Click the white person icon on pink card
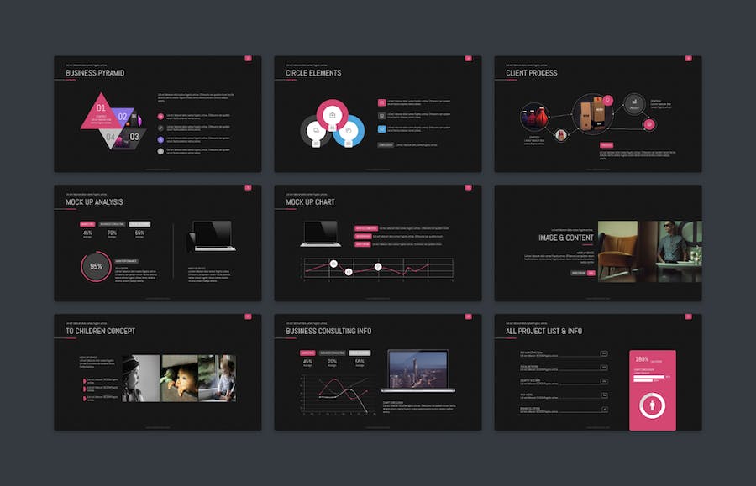The width and height of the screenshot is (756, 486). coord(652,406)
